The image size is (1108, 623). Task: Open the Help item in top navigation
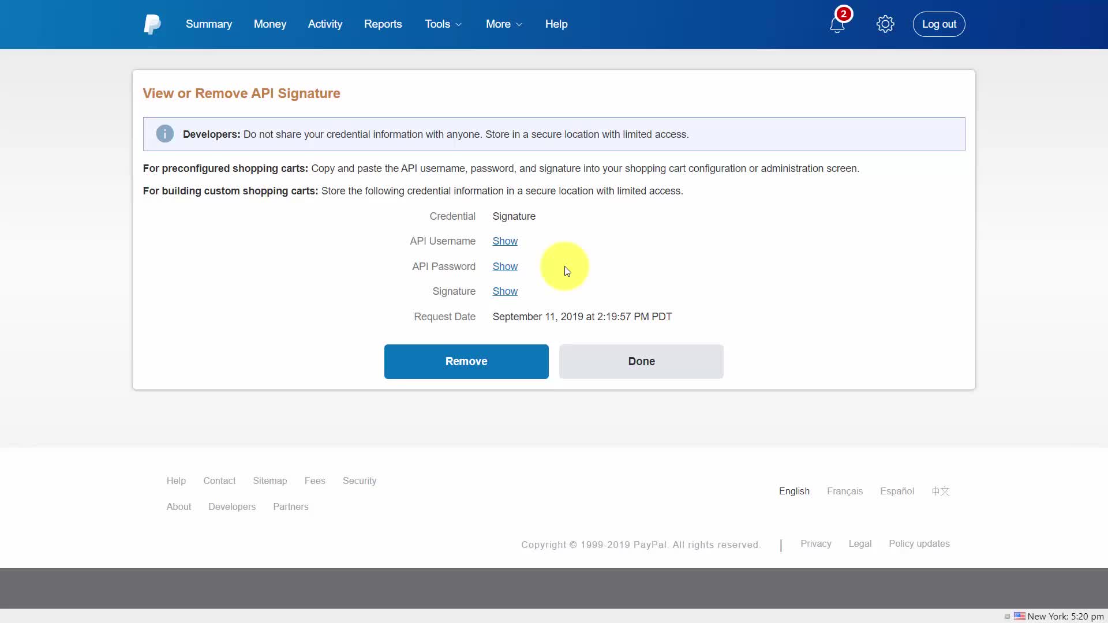coord(556,24)
